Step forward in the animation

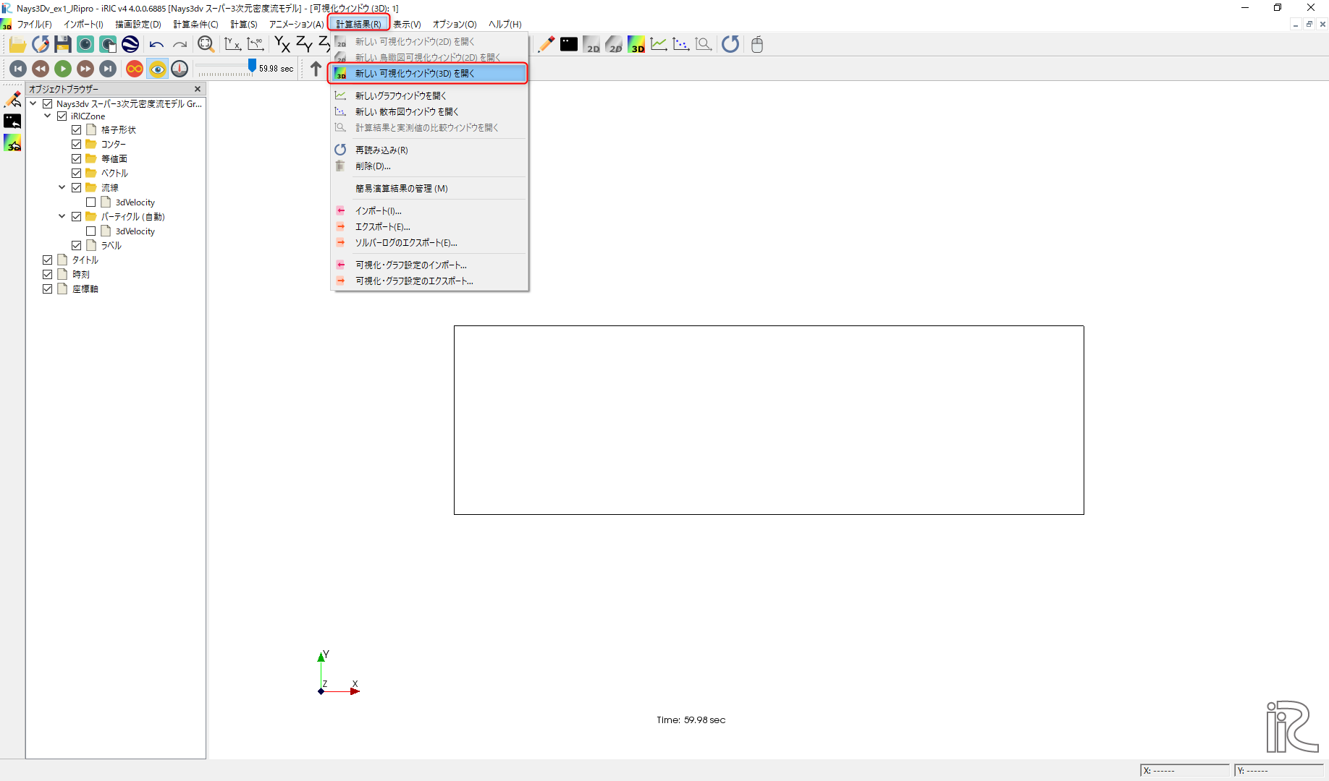[x=85, y=69]
